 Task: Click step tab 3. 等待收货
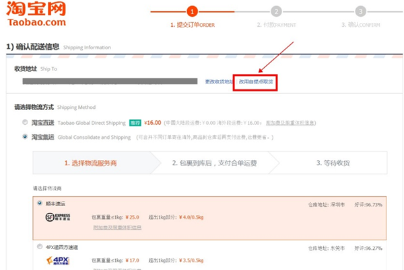[x=333, y=163]
